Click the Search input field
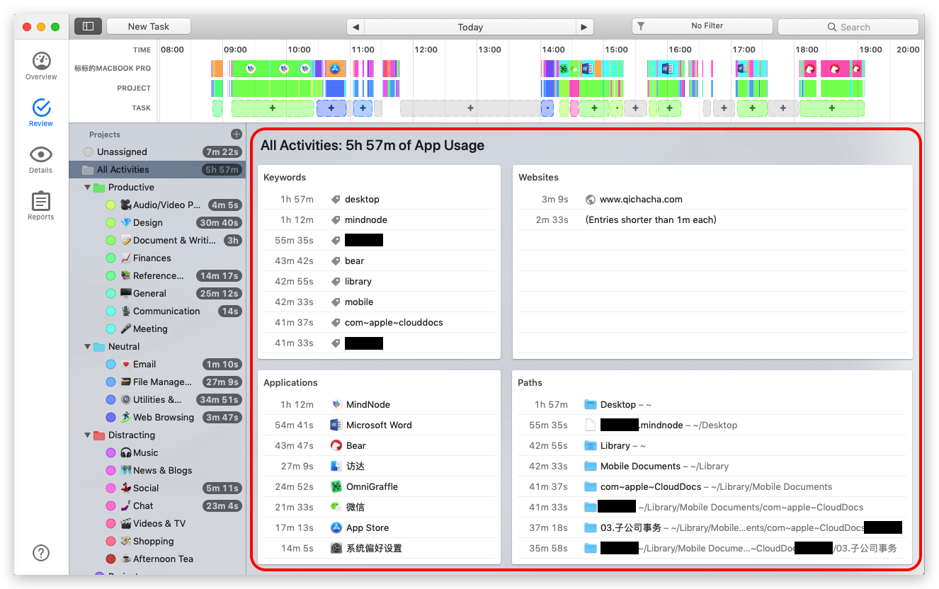The width and height of the screenshot is (939, 589). pyautogui.click(x=850, y=27)
